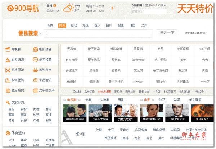Click the 旅游 海淘 sailboat icon
Image resolution: width=216 pixels, height=149 pixels.
tap(8, 60)
